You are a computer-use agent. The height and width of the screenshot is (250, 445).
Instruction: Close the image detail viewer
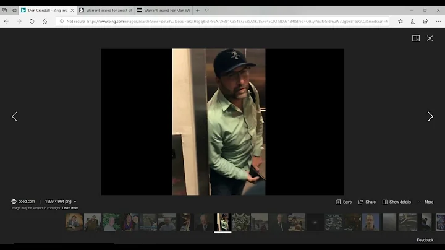pyautogui.click(x=430, y=38)
